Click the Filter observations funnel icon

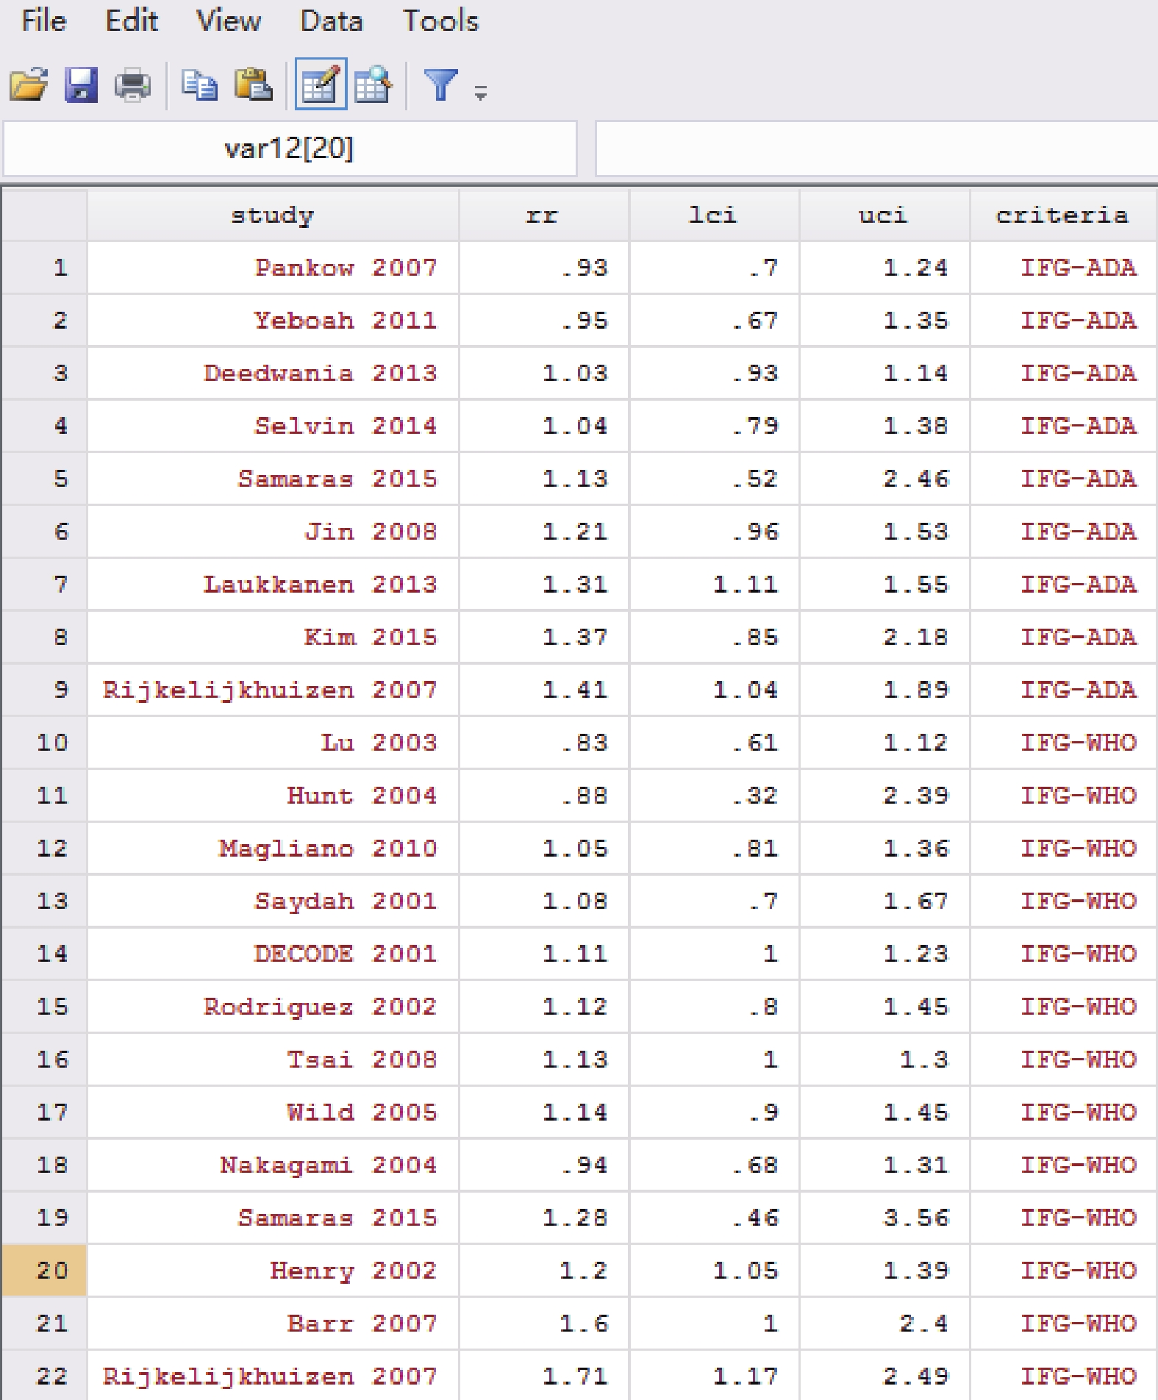pyautogui.click(x=440, y=85)
